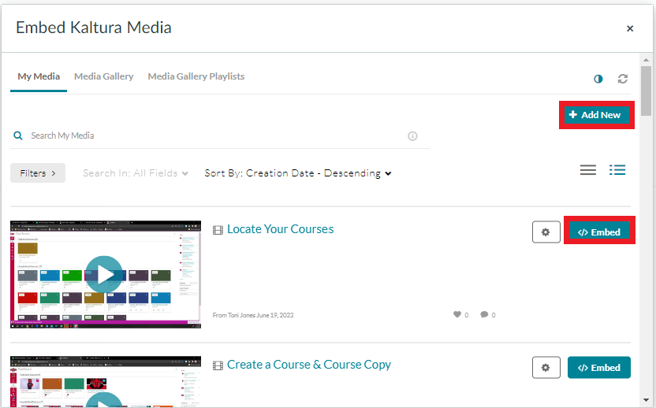
Task: Open the Create a Course & Course Copy thumbnail
Action: coord(106,381)
